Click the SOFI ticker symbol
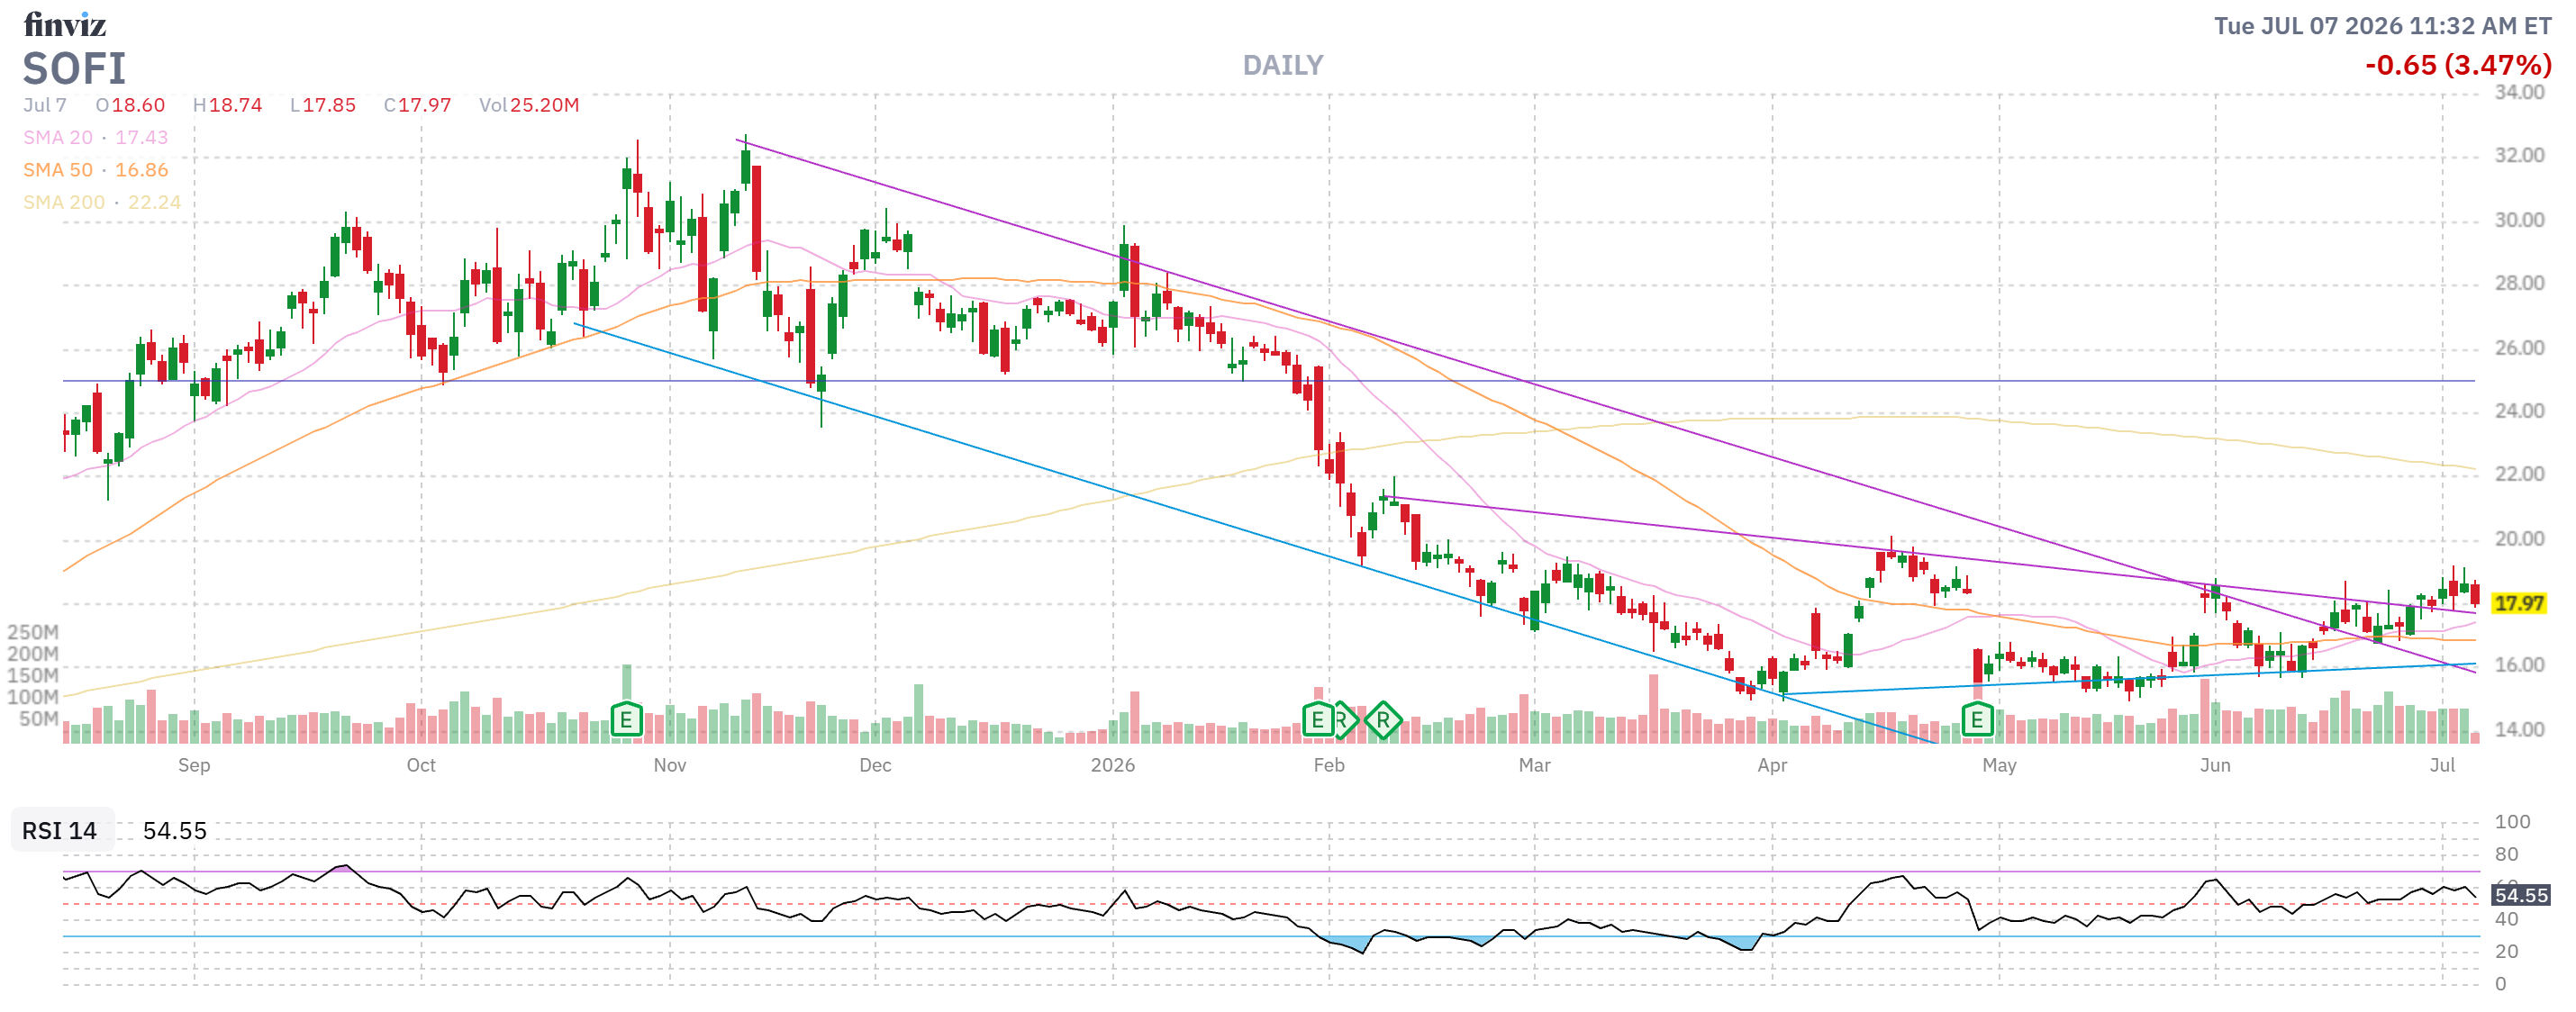 point(75,69)
